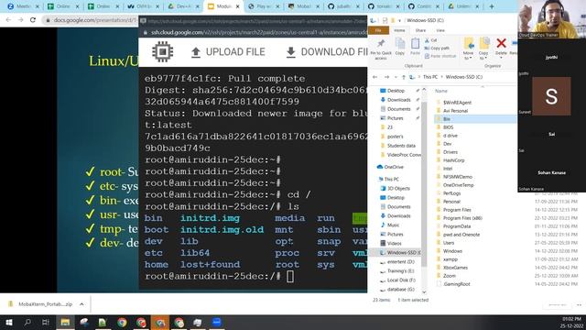Screen dimensions: 586x330
Task: Click the SSH terminal chip icon
Action: tap(163, 51)
